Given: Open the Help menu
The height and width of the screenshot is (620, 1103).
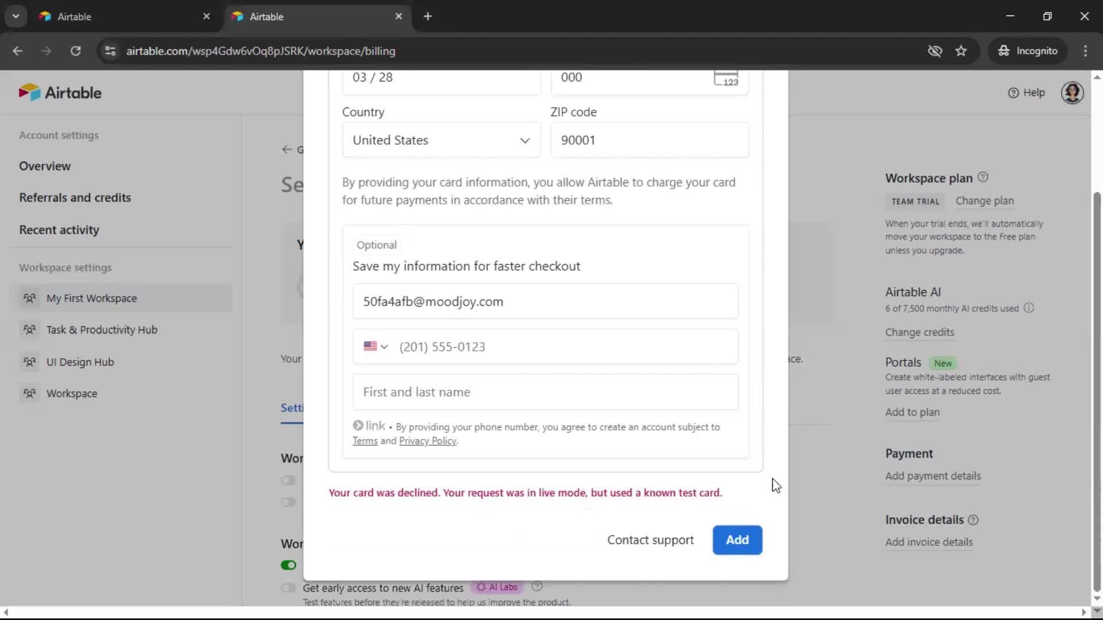Looking at the screenshot, I should [x=1027, y=92].
